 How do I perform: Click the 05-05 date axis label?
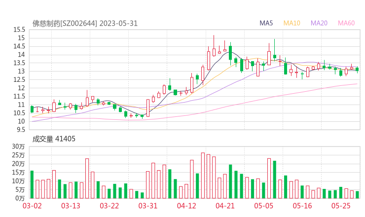[264, 206]
